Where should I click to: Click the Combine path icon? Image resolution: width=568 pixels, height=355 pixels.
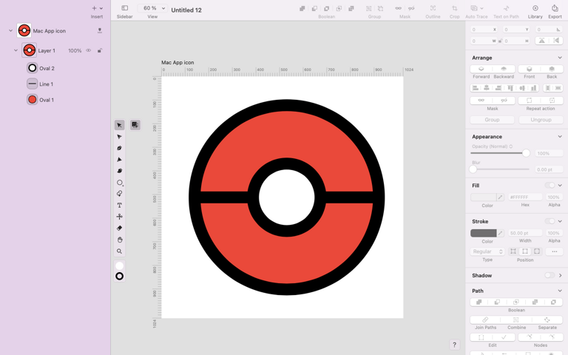(x=516, y=319)
